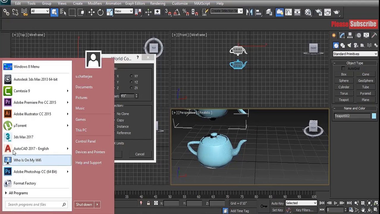
Task: Expand Shut down options arrow
Action: click(x=97, y=204)
